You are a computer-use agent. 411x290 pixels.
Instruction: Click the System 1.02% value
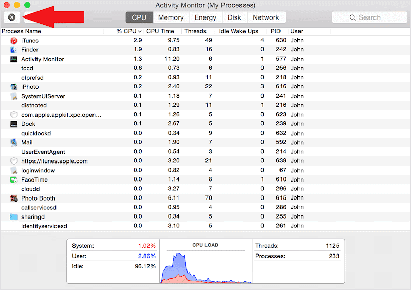point(147,246)
